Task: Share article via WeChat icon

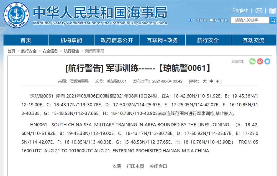Action: pos(252,62)
